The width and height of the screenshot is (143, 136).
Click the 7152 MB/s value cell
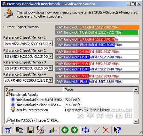73,105
